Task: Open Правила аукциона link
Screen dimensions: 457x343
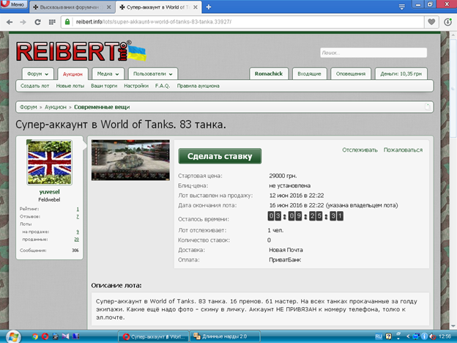Action: 198,86
